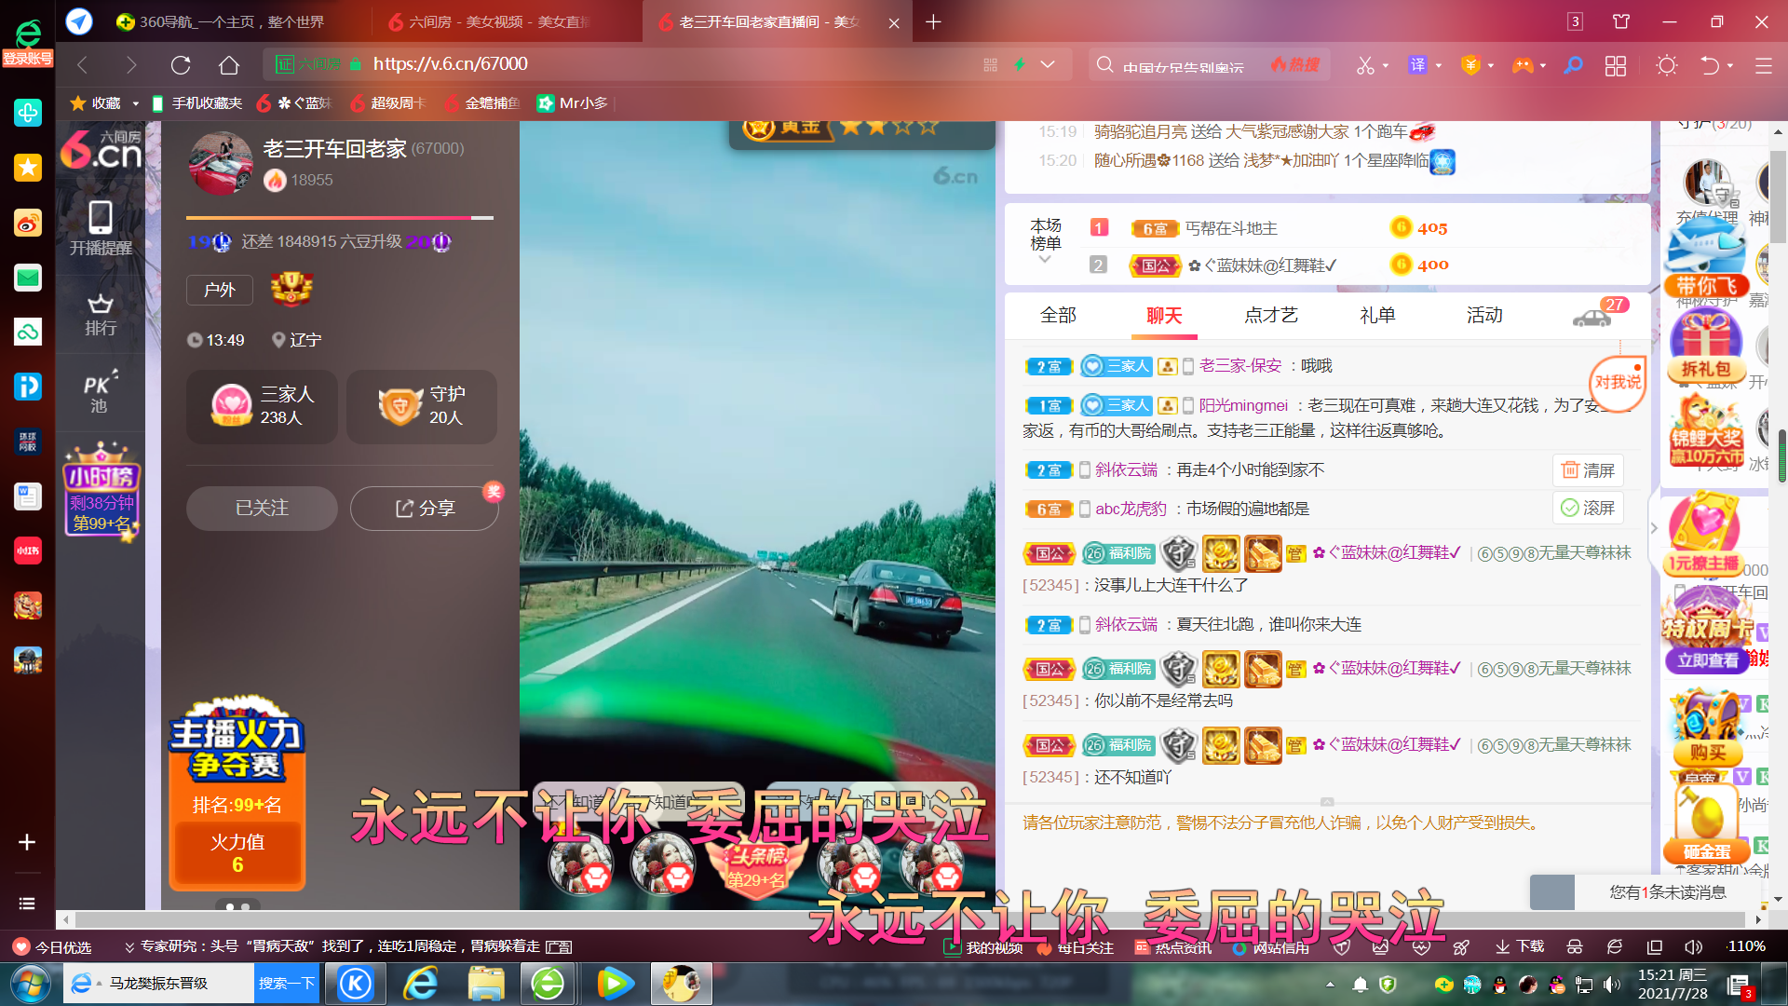The image size is (1788, 1006).
Task: Expand the right panel collapse arrow
Action: [1654, 527]
